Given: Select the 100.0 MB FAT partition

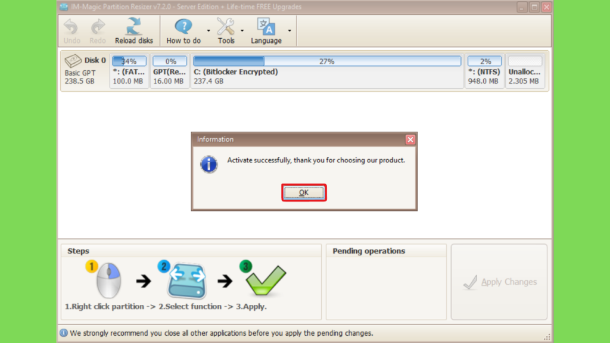Looking at the screenshot, I should pos(129,71).
